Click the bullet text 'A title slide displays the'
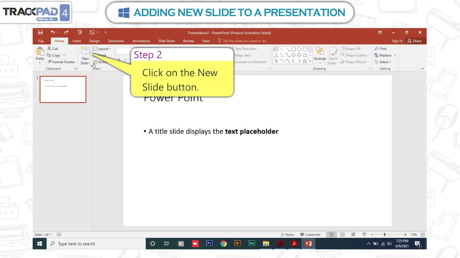 coord(186,131)
